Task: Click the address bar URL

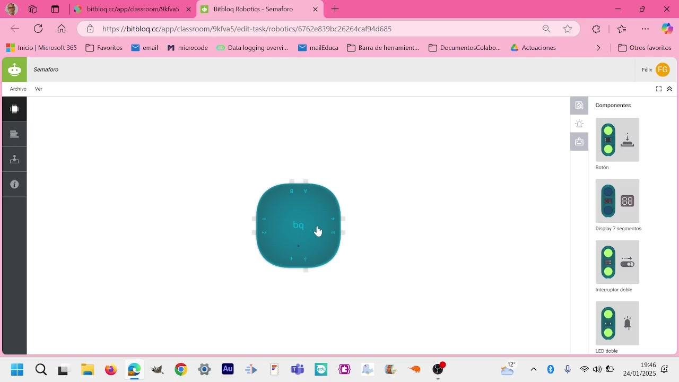Action: click(x=247, y=29)
